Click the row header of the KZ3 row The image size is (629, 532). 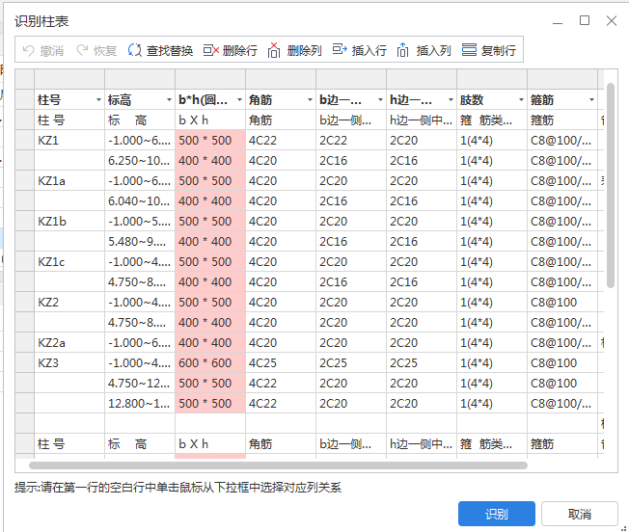(24, 363)
